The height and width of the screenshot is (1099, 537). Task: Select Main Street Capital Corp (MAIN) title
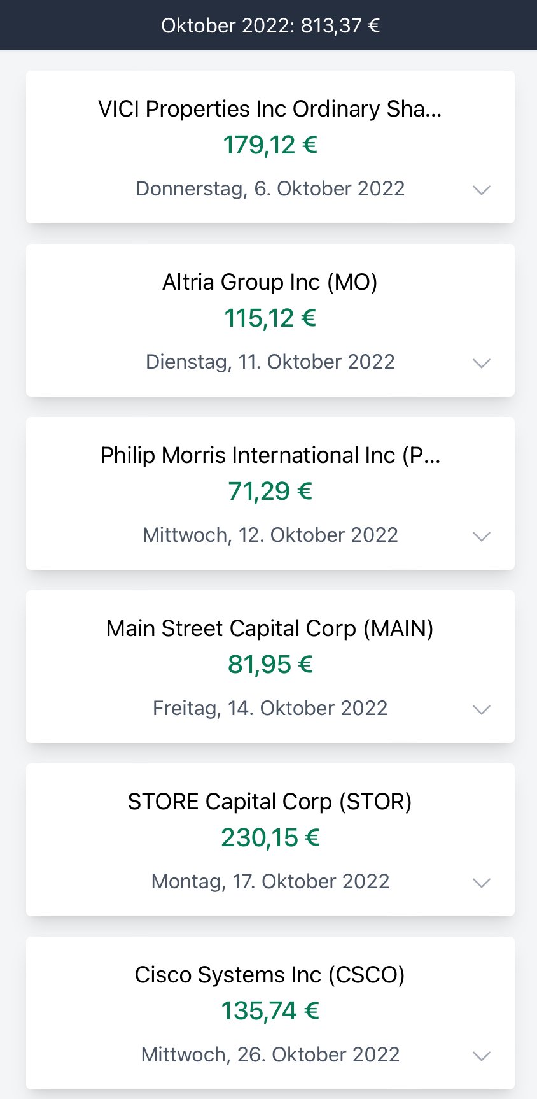pyautogui.click(x=270, y=628)
